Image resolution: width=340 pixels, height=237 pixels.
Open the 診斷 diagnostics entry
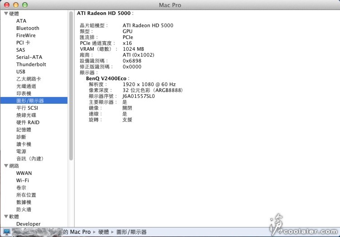point(21,137)
